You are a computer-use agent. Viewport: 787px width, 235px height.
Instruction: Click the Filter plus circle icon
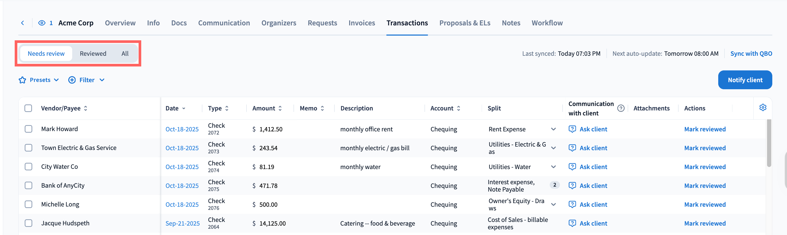[x=72, y=80]
